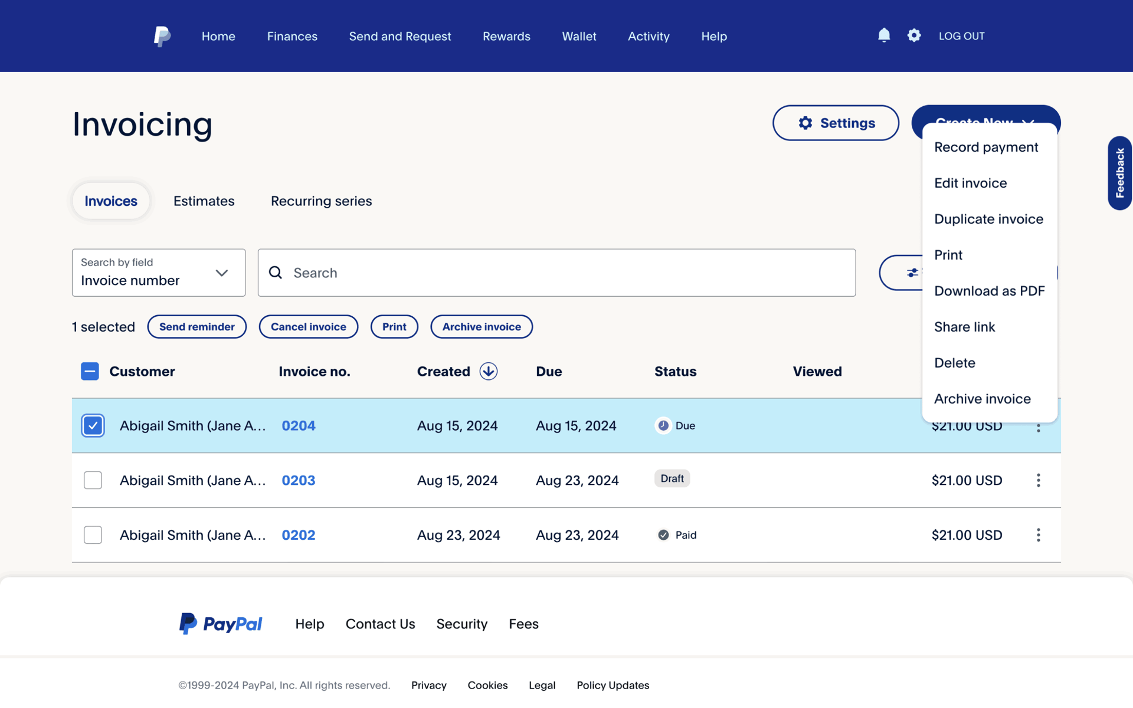Image resolution: width=1133 pixels, height=708 pixels.
Task: Toggle sort arrow beside Created column
Action: pos(488,371)
